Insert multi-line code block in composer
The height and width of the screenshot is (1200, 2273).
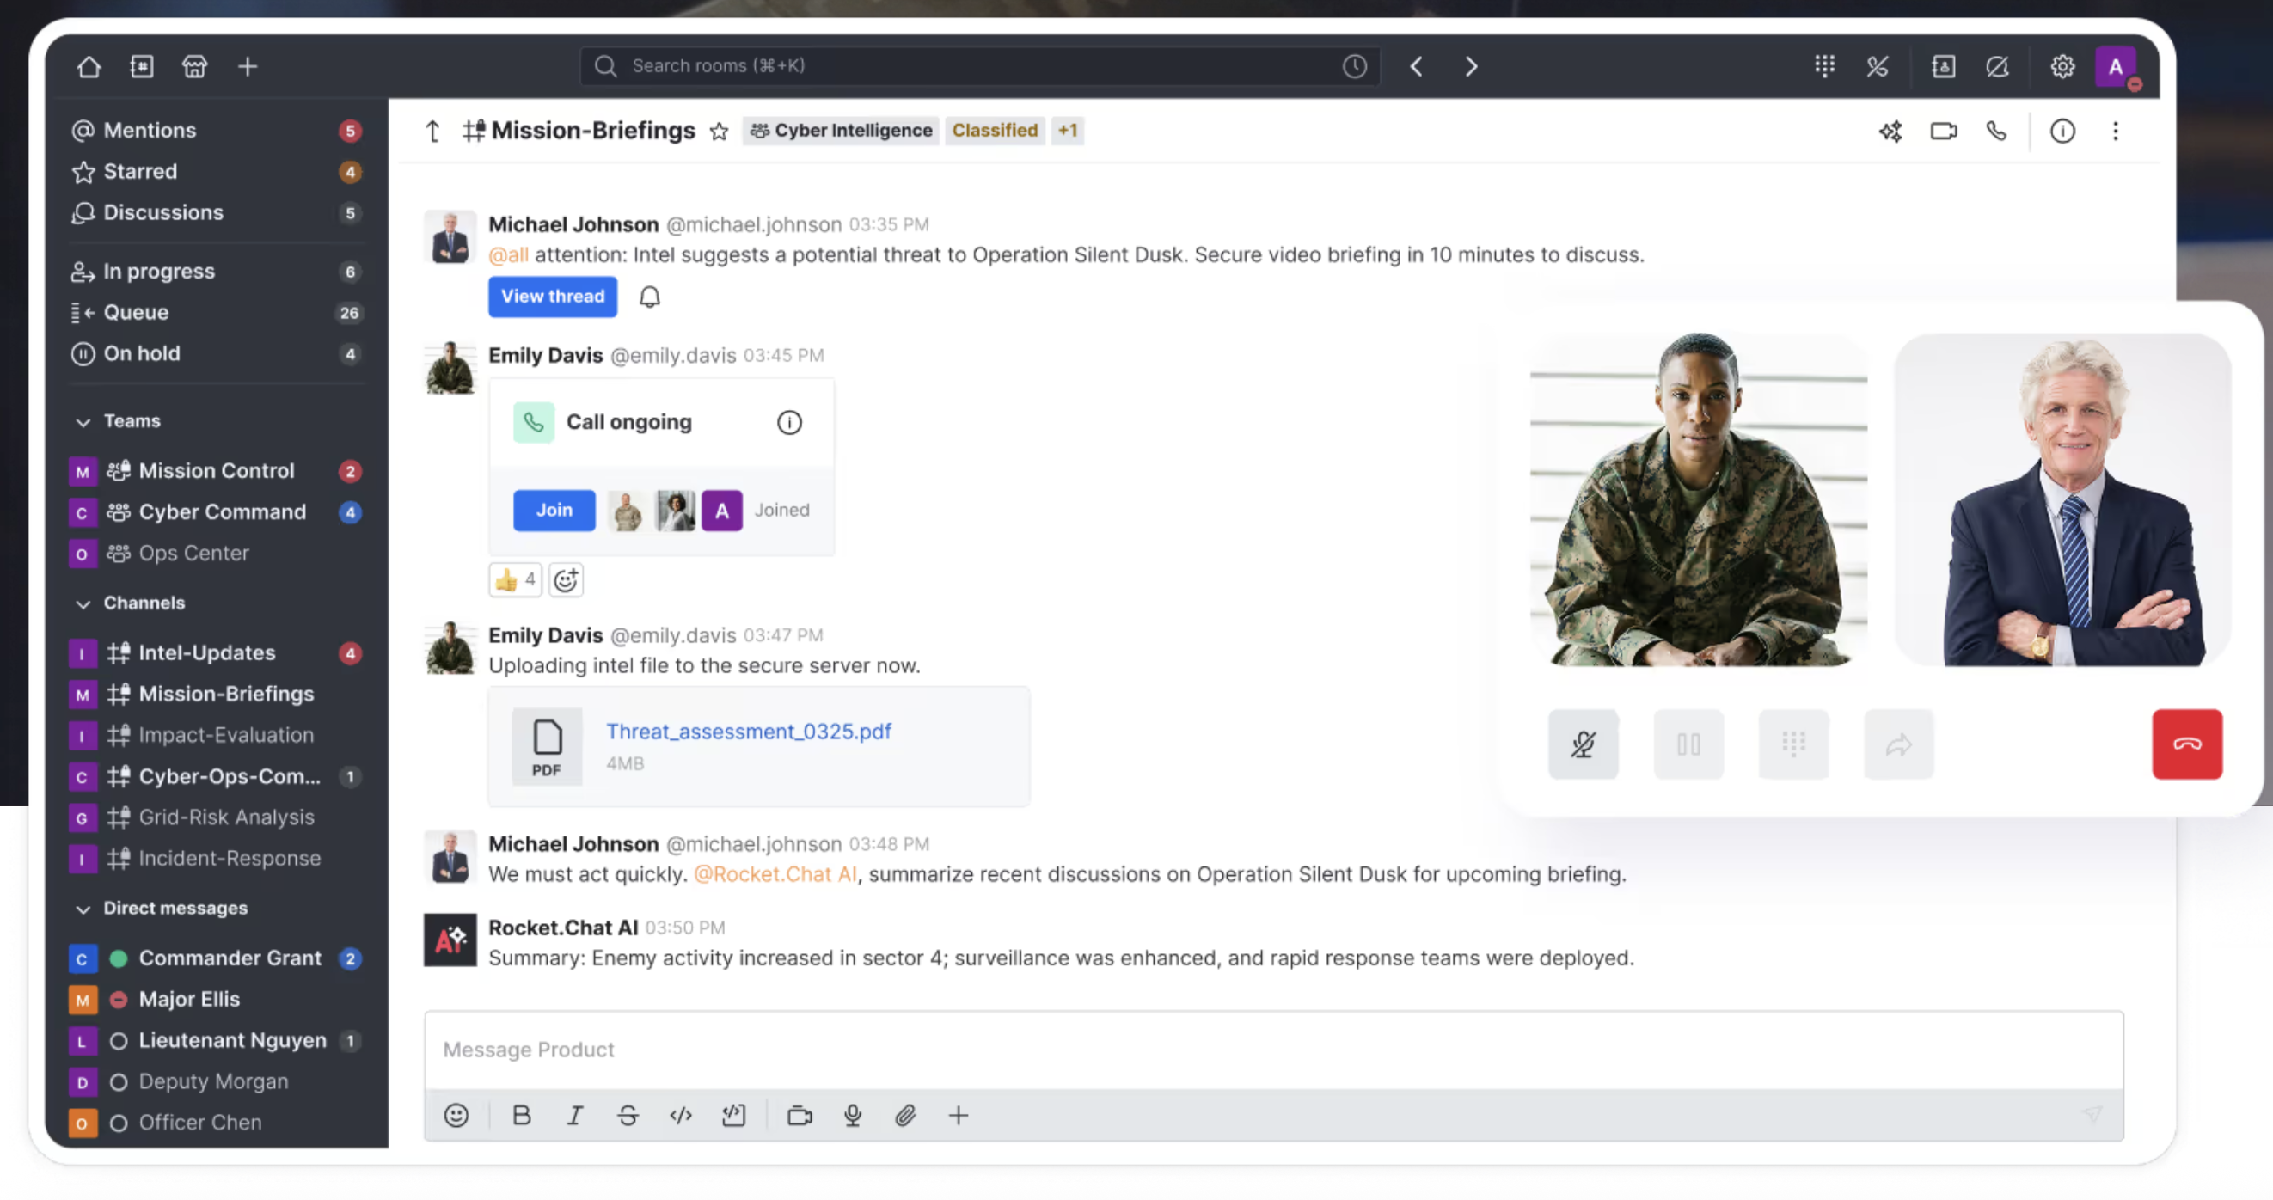click(733, 1115)
